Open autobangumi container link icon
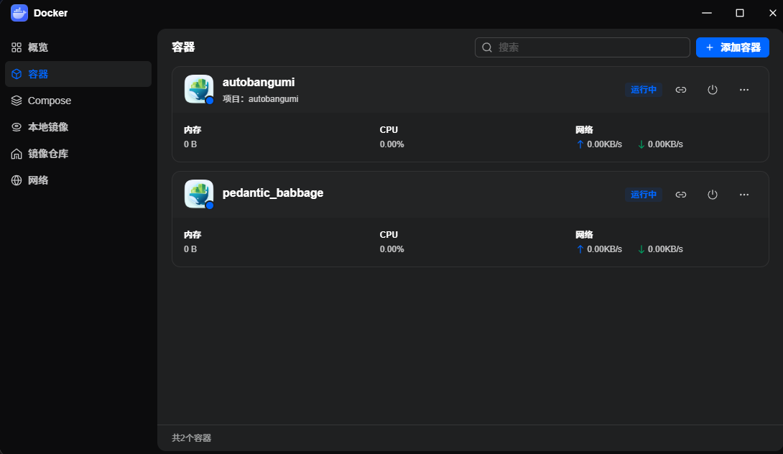This screenshot has height=454, width=783. click(680, 90)
